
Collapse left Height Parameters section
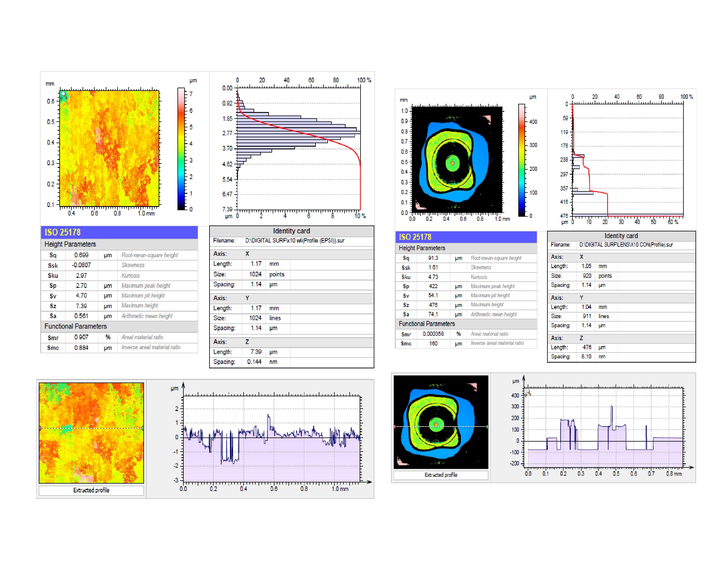(70, 244)
